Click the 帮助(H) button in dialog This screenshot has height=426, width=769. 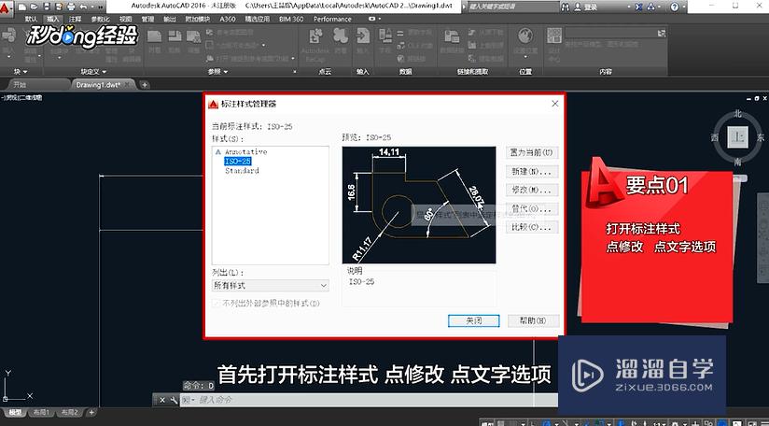533,320
